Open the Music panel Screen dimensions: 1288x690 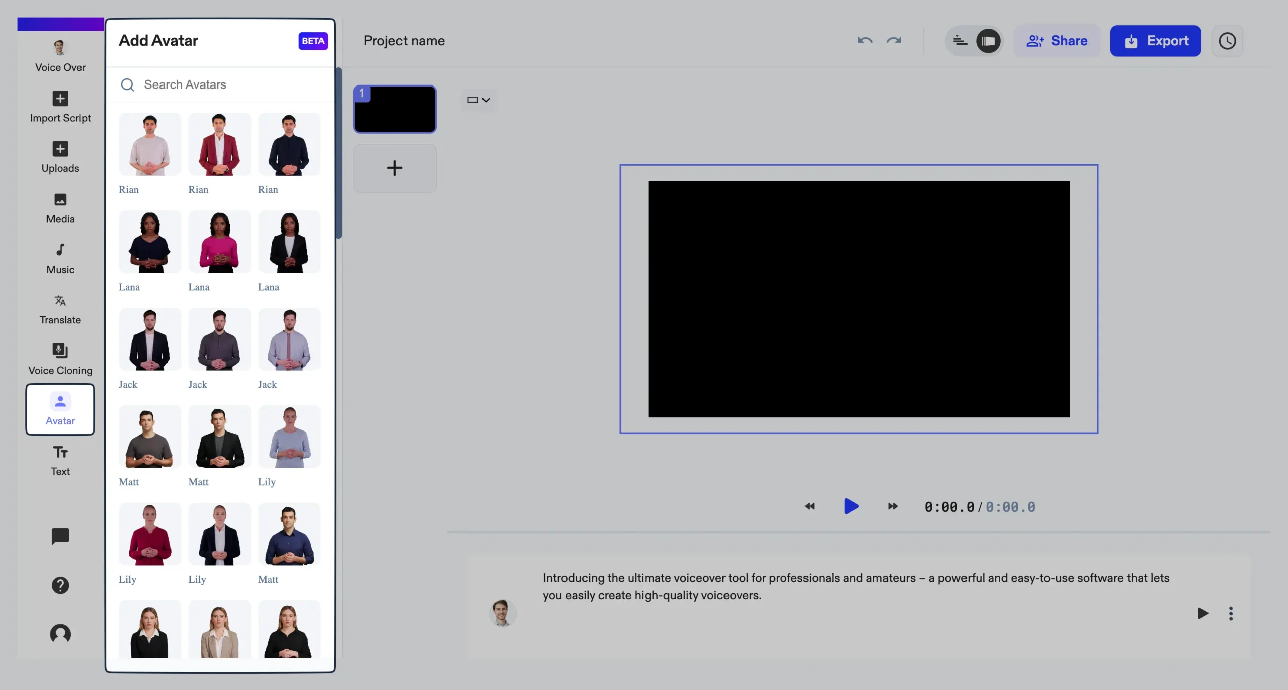tap(60, 258)
